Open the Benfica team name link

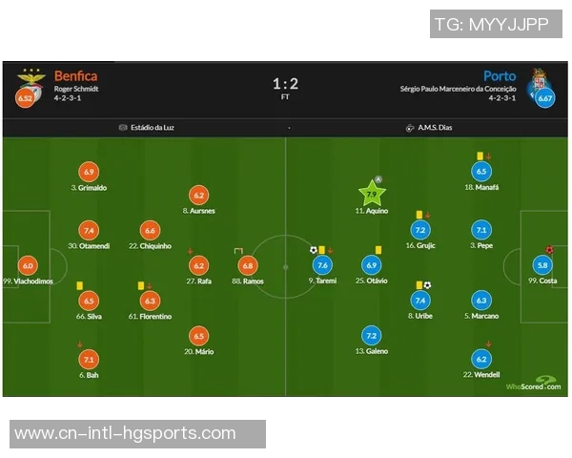click(x=75, y=75)
